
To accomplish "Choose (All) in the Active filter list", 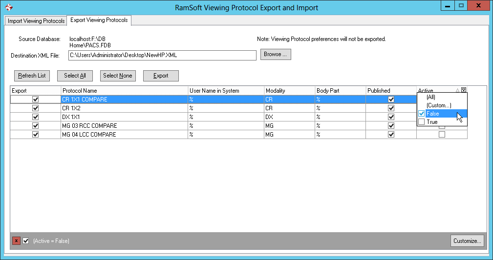I will point(430,97).
